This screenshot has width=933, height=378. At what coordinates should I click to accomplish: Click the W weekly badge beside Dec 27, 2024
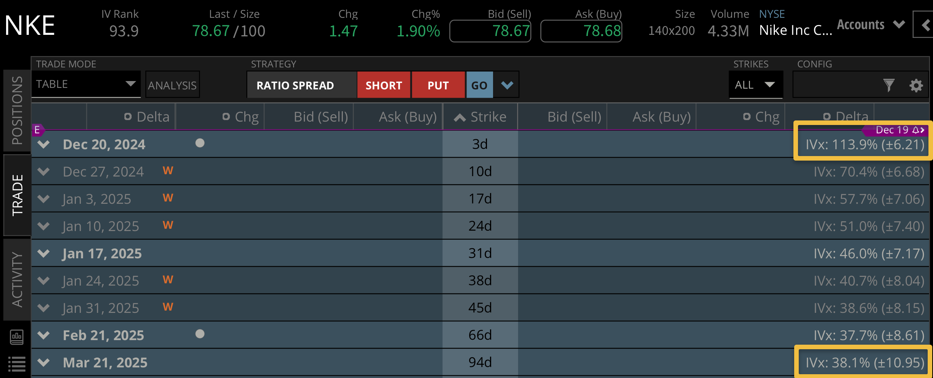(x=168, y=170)
